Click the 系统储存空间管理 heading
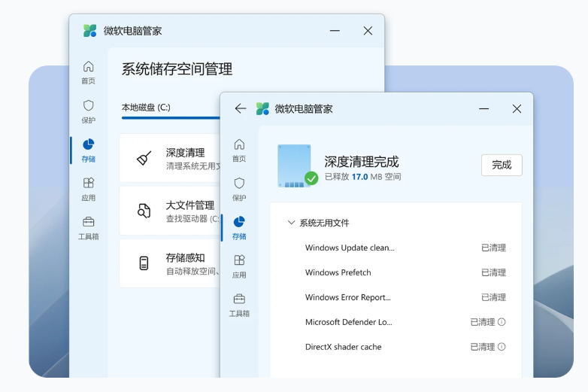Viewport: 588px width, 392px height. pos(177,69)
